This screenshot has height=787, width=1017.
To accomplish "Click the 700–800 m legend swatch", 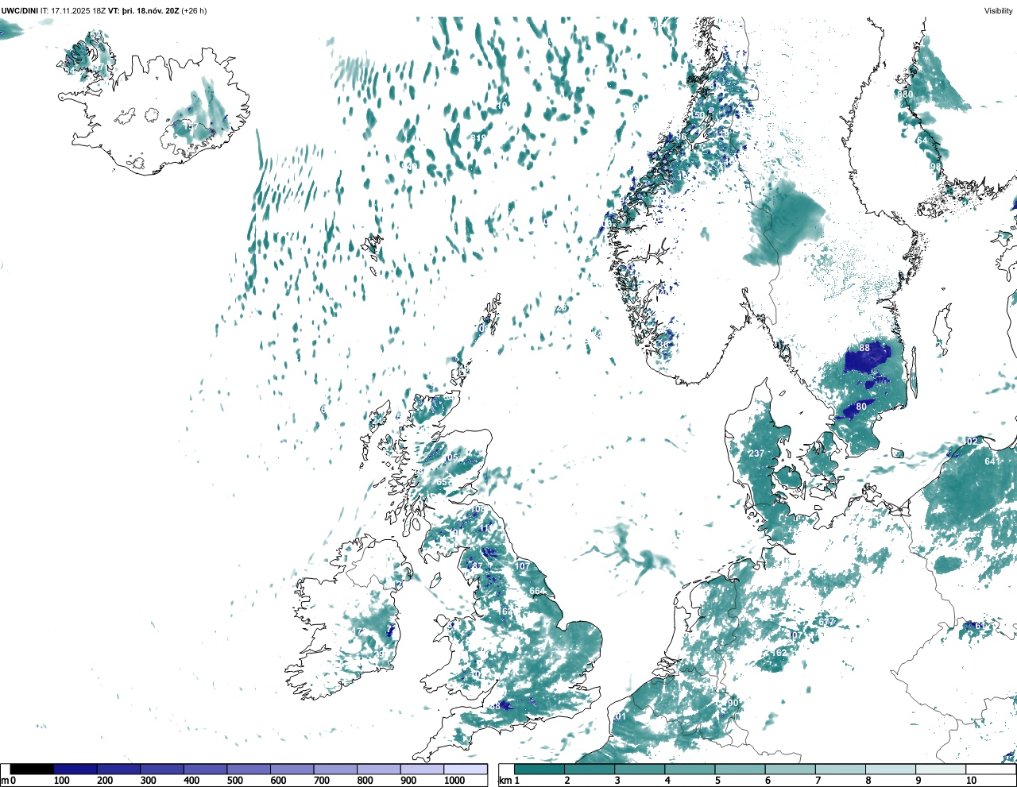I will (x=335, y=769).
